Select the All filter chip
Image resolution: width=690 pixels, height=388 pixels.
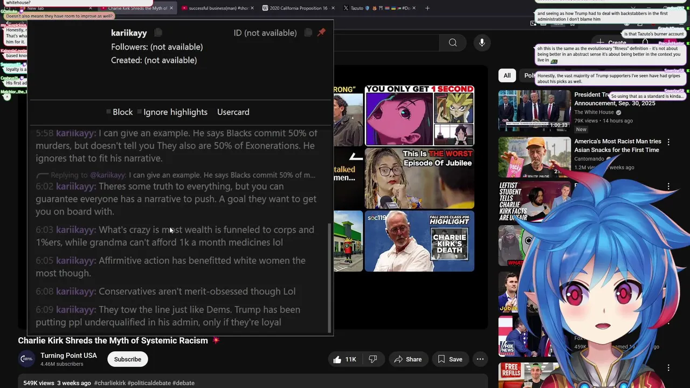(507, 75)
